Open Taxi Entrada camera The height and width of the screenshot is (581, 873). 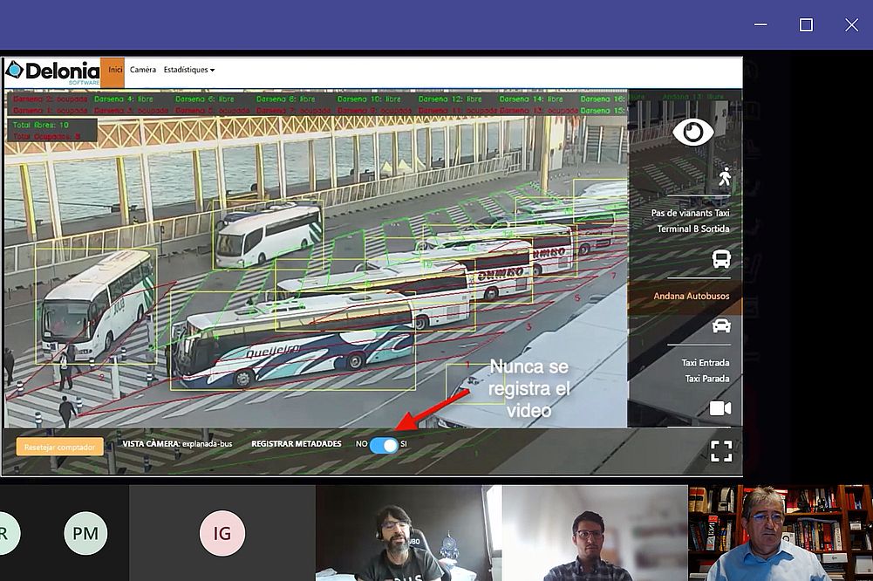[706, 363]
